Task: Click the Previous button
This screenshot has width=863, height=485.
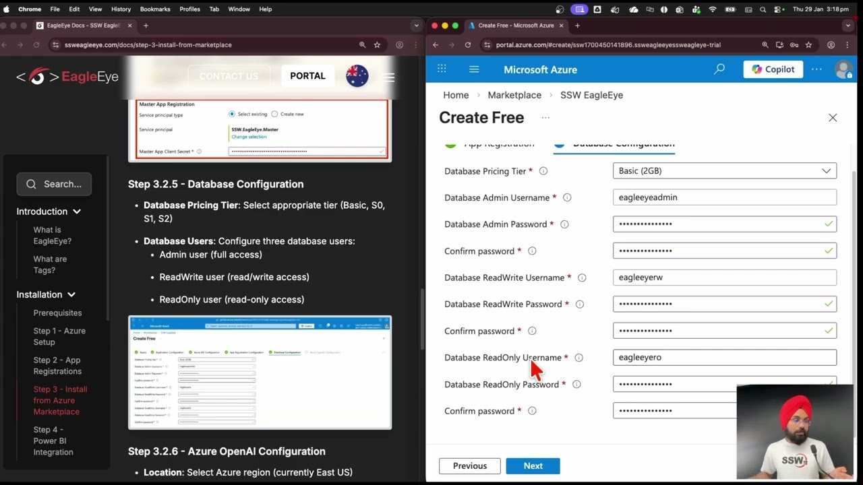Action: (x=470, y=465)
